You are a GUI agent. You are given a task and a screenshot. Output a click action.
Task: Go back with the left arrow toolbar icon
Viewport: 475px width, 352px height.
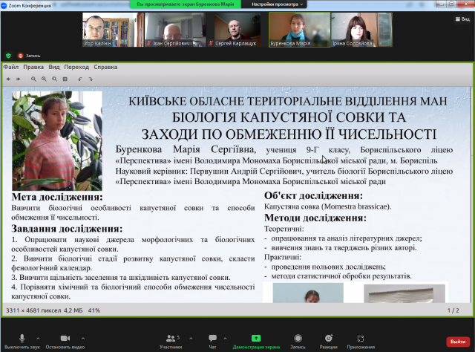(8, 79)
